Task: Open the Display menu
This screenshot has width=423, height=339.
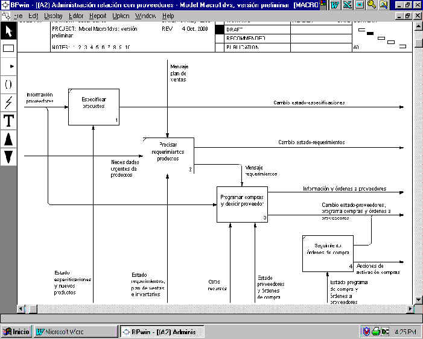Action: coord(53,16)
